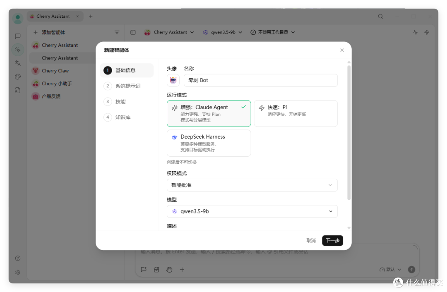Select the 快速: Pi run mode
The height and width of the screenshot is (292, 447).
click(296, 113)
